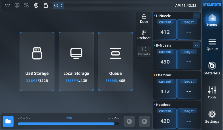Open the USB Storage card
Screen dimensions: 223x130
37,61
